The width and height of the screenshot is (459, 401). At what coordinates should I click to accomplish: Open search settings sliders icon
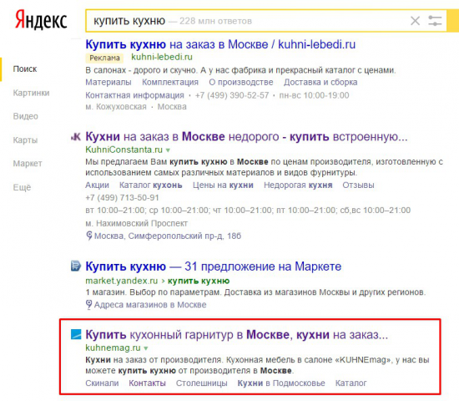pos(435,21)
